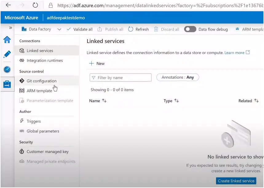Go back using the browser back arrow
This screenshot has height=188, width=264.
point(8,5)
